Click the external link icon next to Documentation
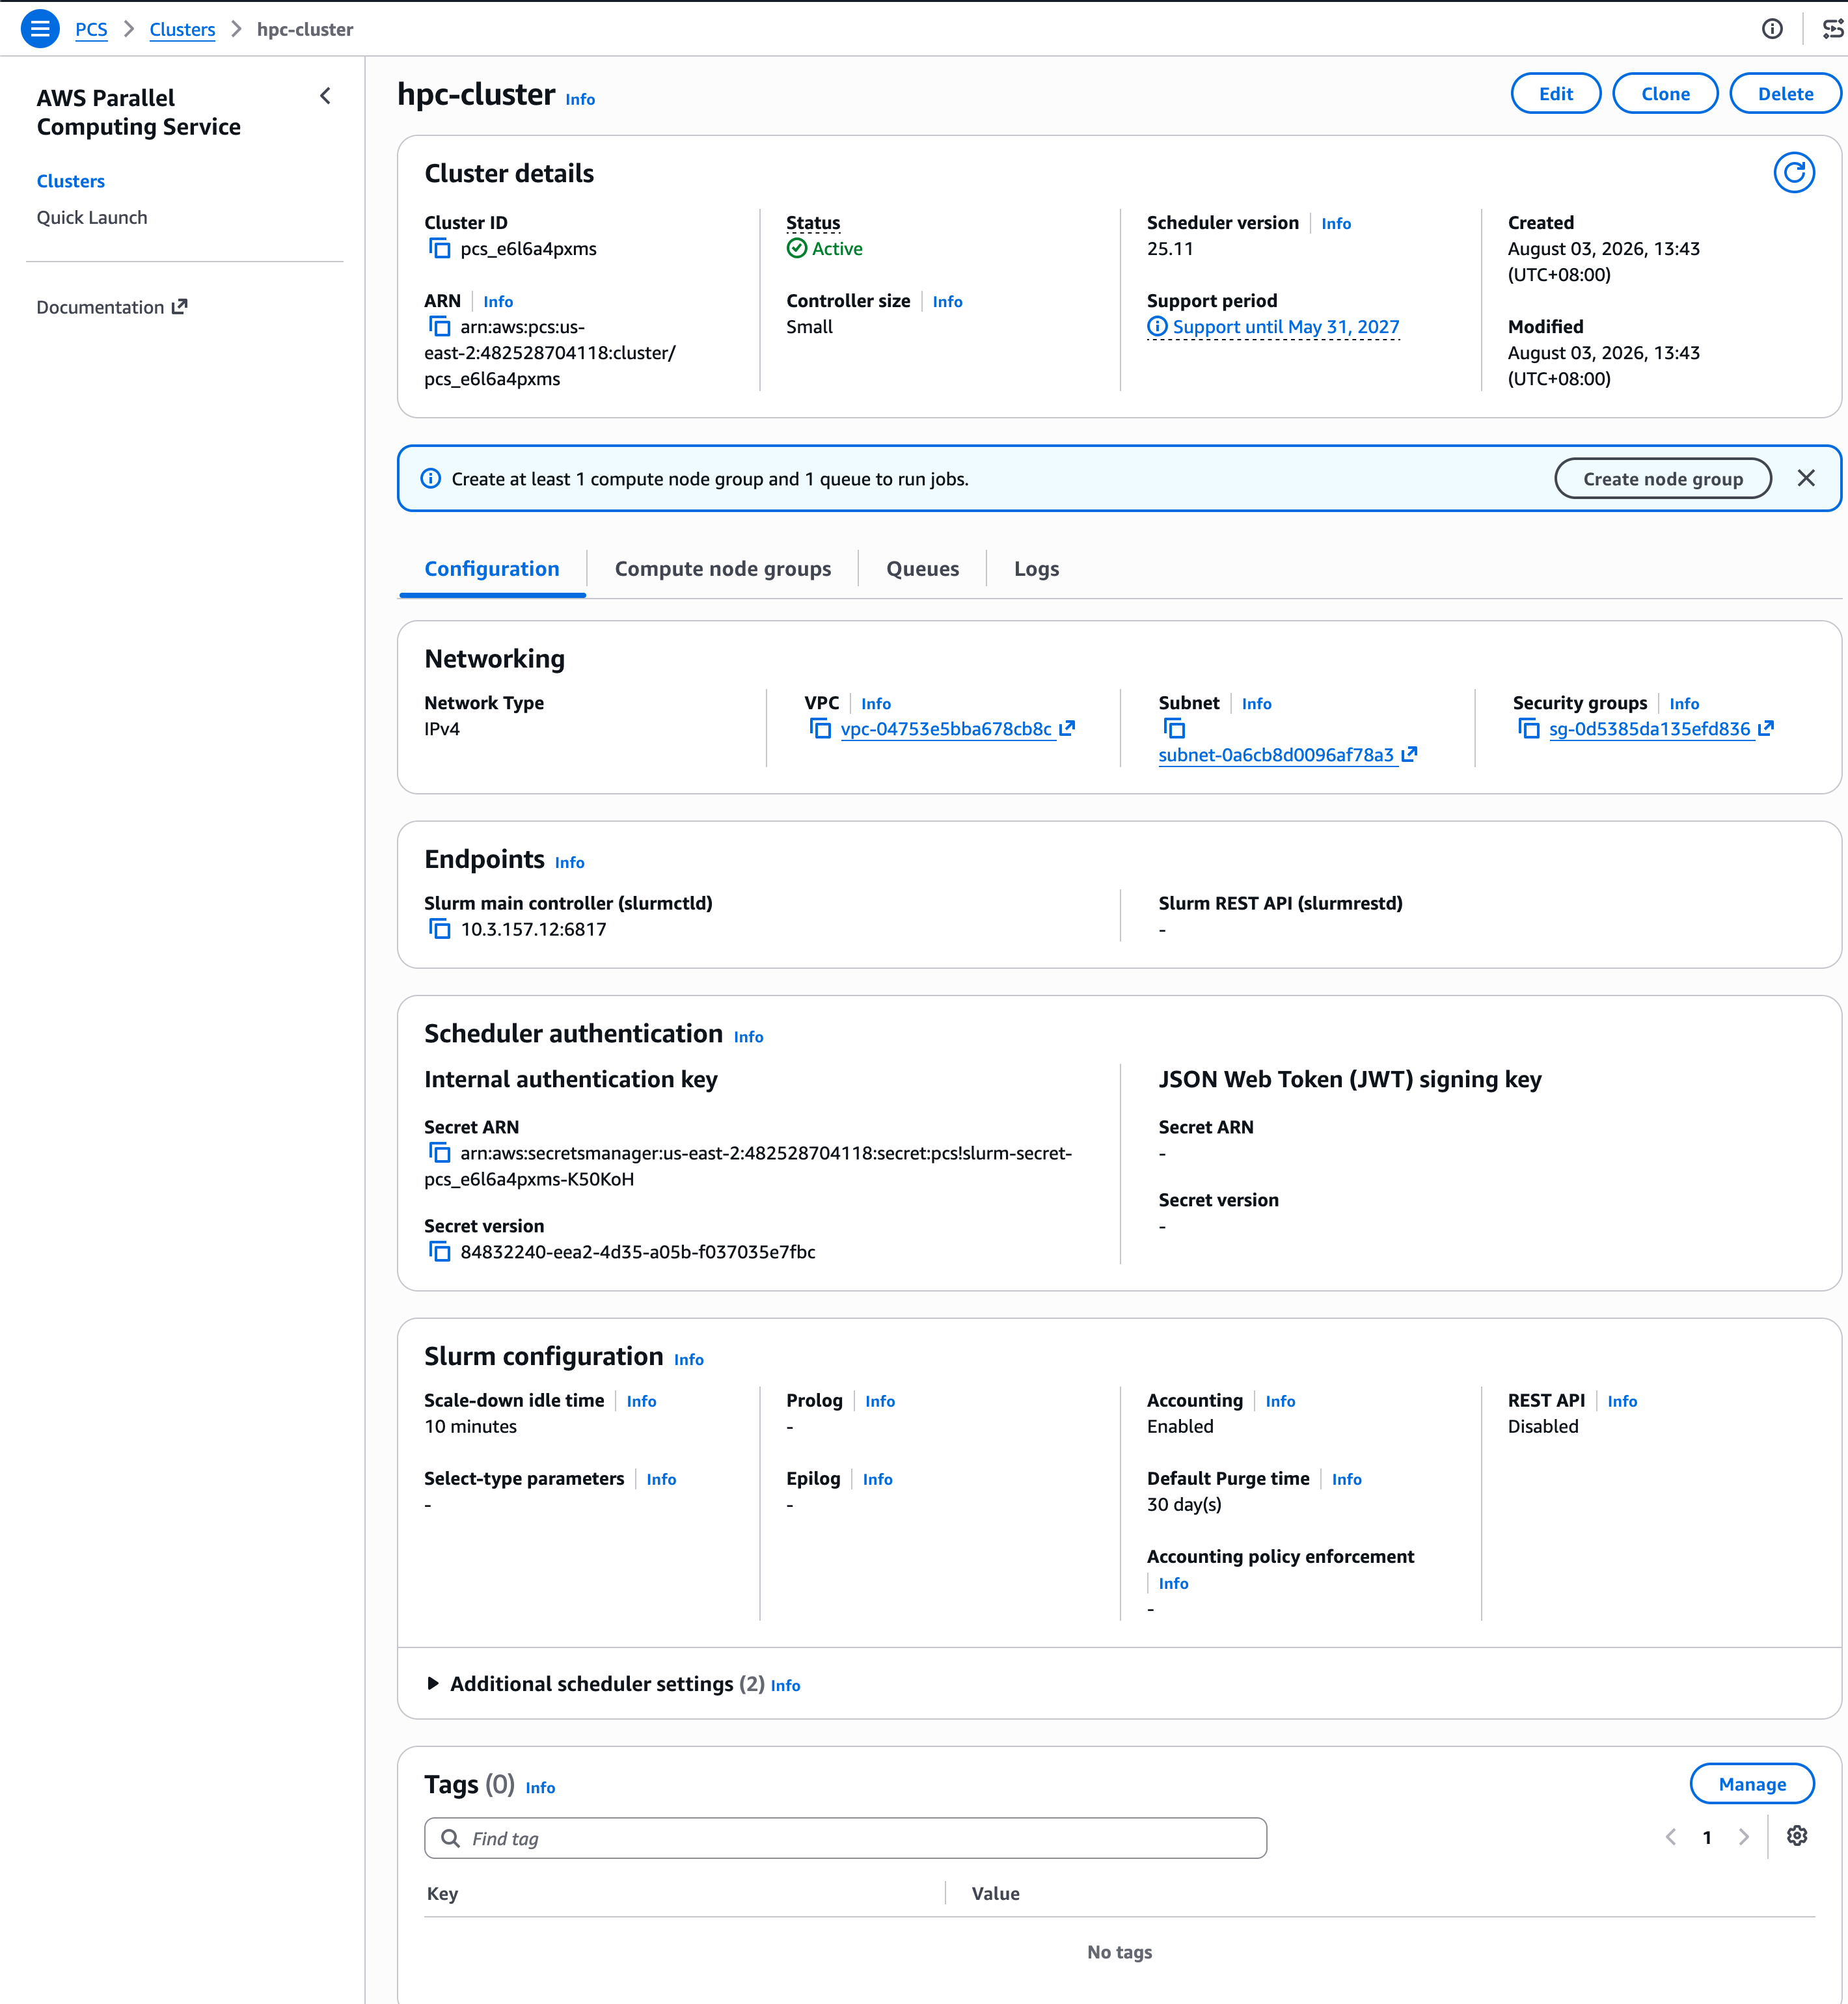This screenshot has height=2004, width=1848. click(x=180, y=306)
